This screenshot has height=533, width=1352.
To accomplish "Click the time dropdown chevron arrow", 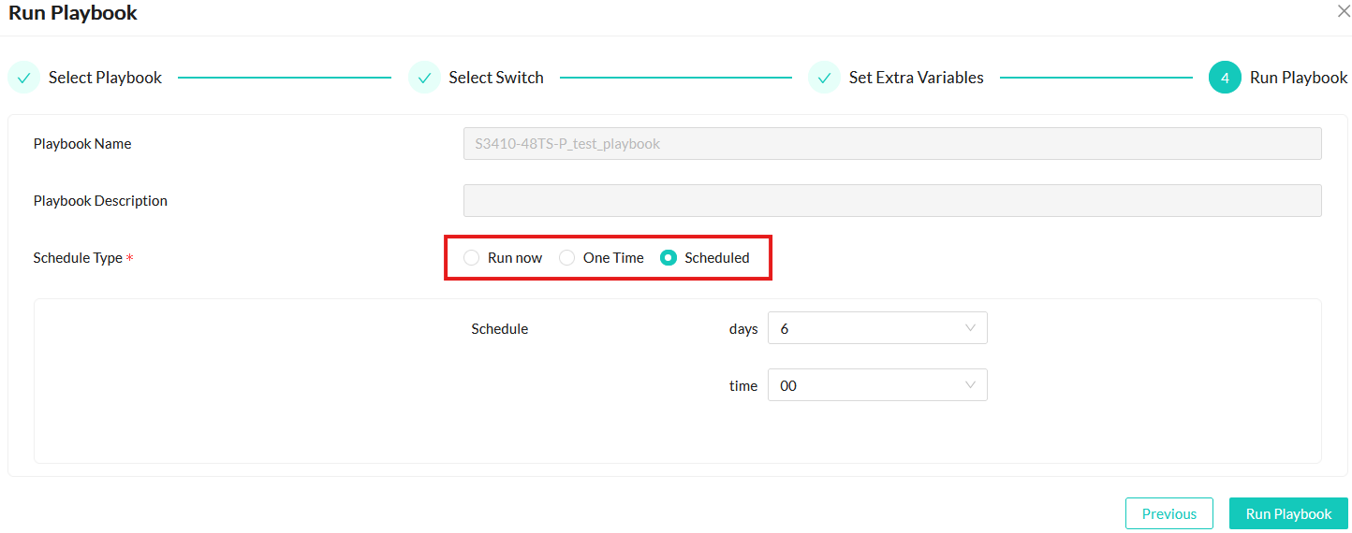I will coord(970,385).
